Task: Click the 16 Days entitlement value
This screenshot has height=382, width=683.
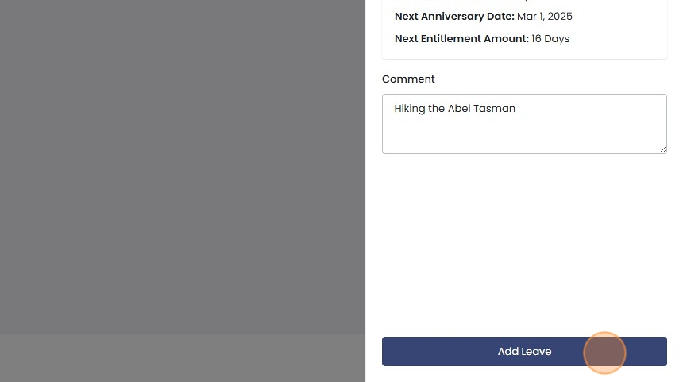Action: (x=550, y=39)
